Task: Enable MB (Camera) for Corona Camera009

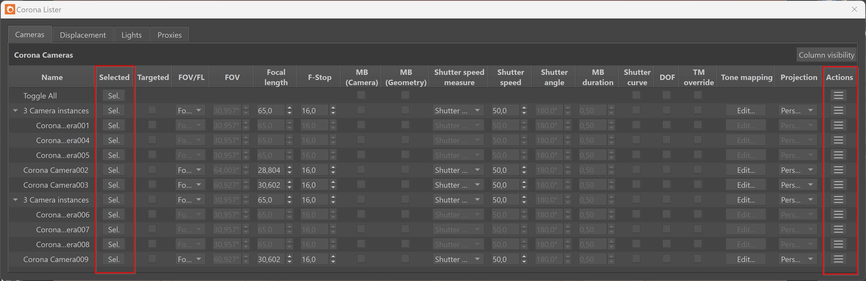Action: point(361,258)
